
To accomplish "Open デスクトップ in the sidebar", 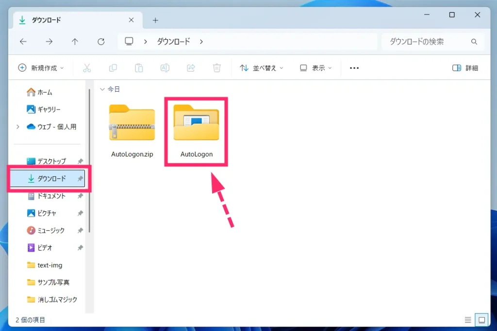I will [x=48, y=161].
